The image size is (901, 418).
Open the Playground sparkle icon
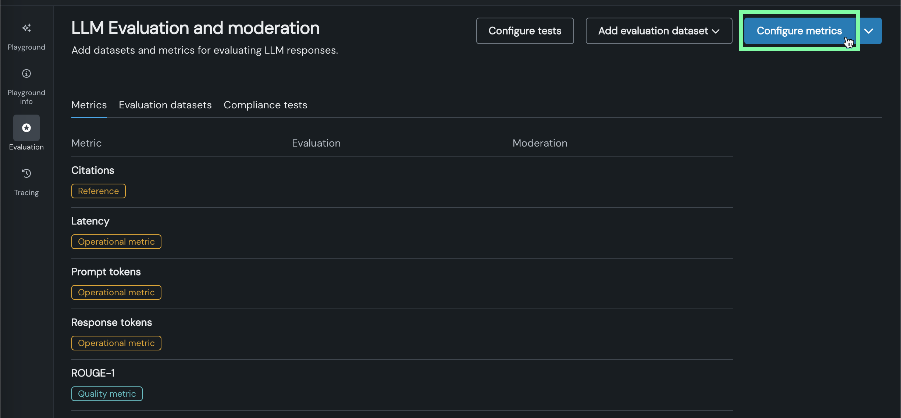[26, 28]
